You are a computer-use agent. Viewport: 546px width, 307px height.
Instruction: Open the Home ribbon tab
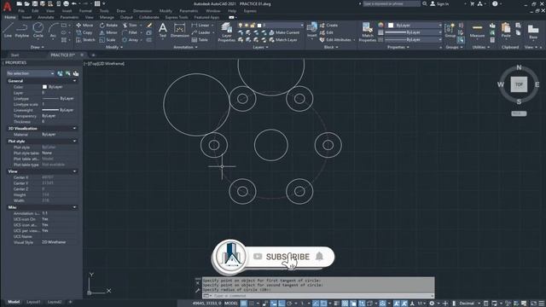pyautogui.click(x=9, y=17)
